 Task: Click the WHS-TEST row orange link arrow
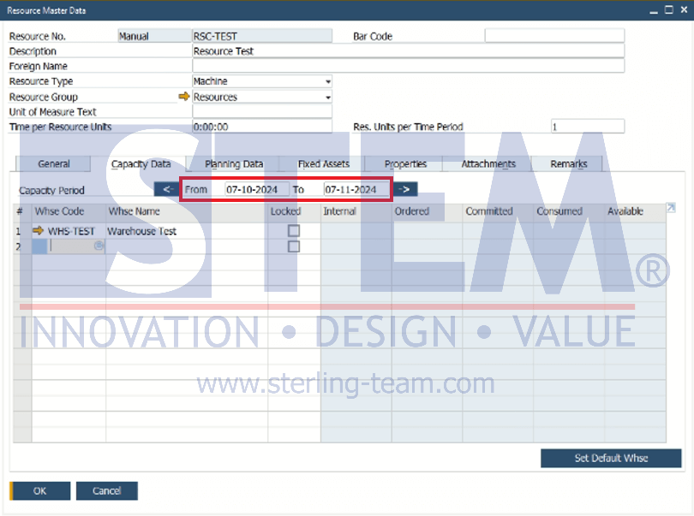coord(38,231)
